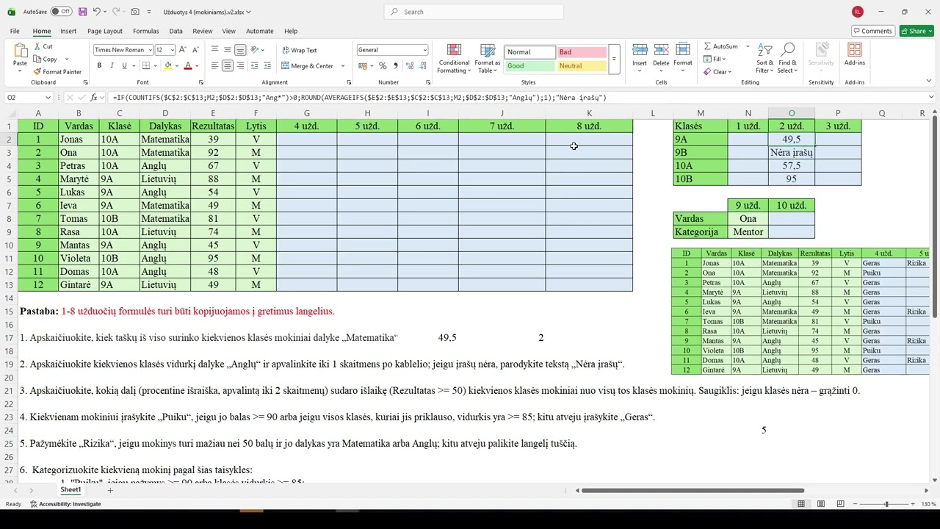Click the Undo arrow in title bar
The image size is (940, 529).
(x=97, y=12)
